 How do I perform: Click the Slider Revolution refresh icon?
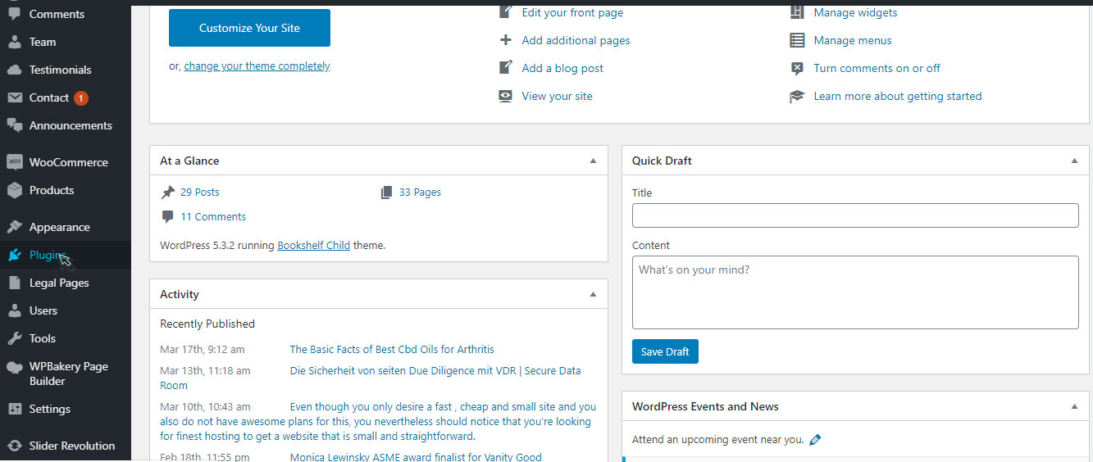(x=15, y=446)
